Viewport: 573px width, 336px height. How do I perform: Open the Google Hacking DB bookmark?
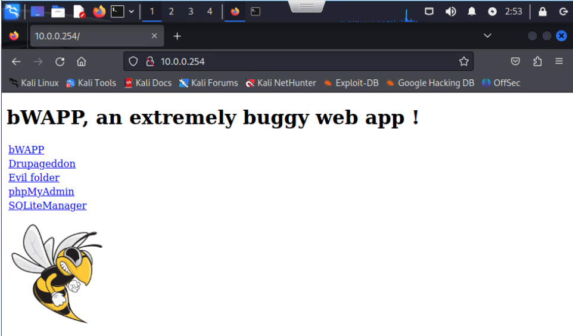(x=430, y=83)
